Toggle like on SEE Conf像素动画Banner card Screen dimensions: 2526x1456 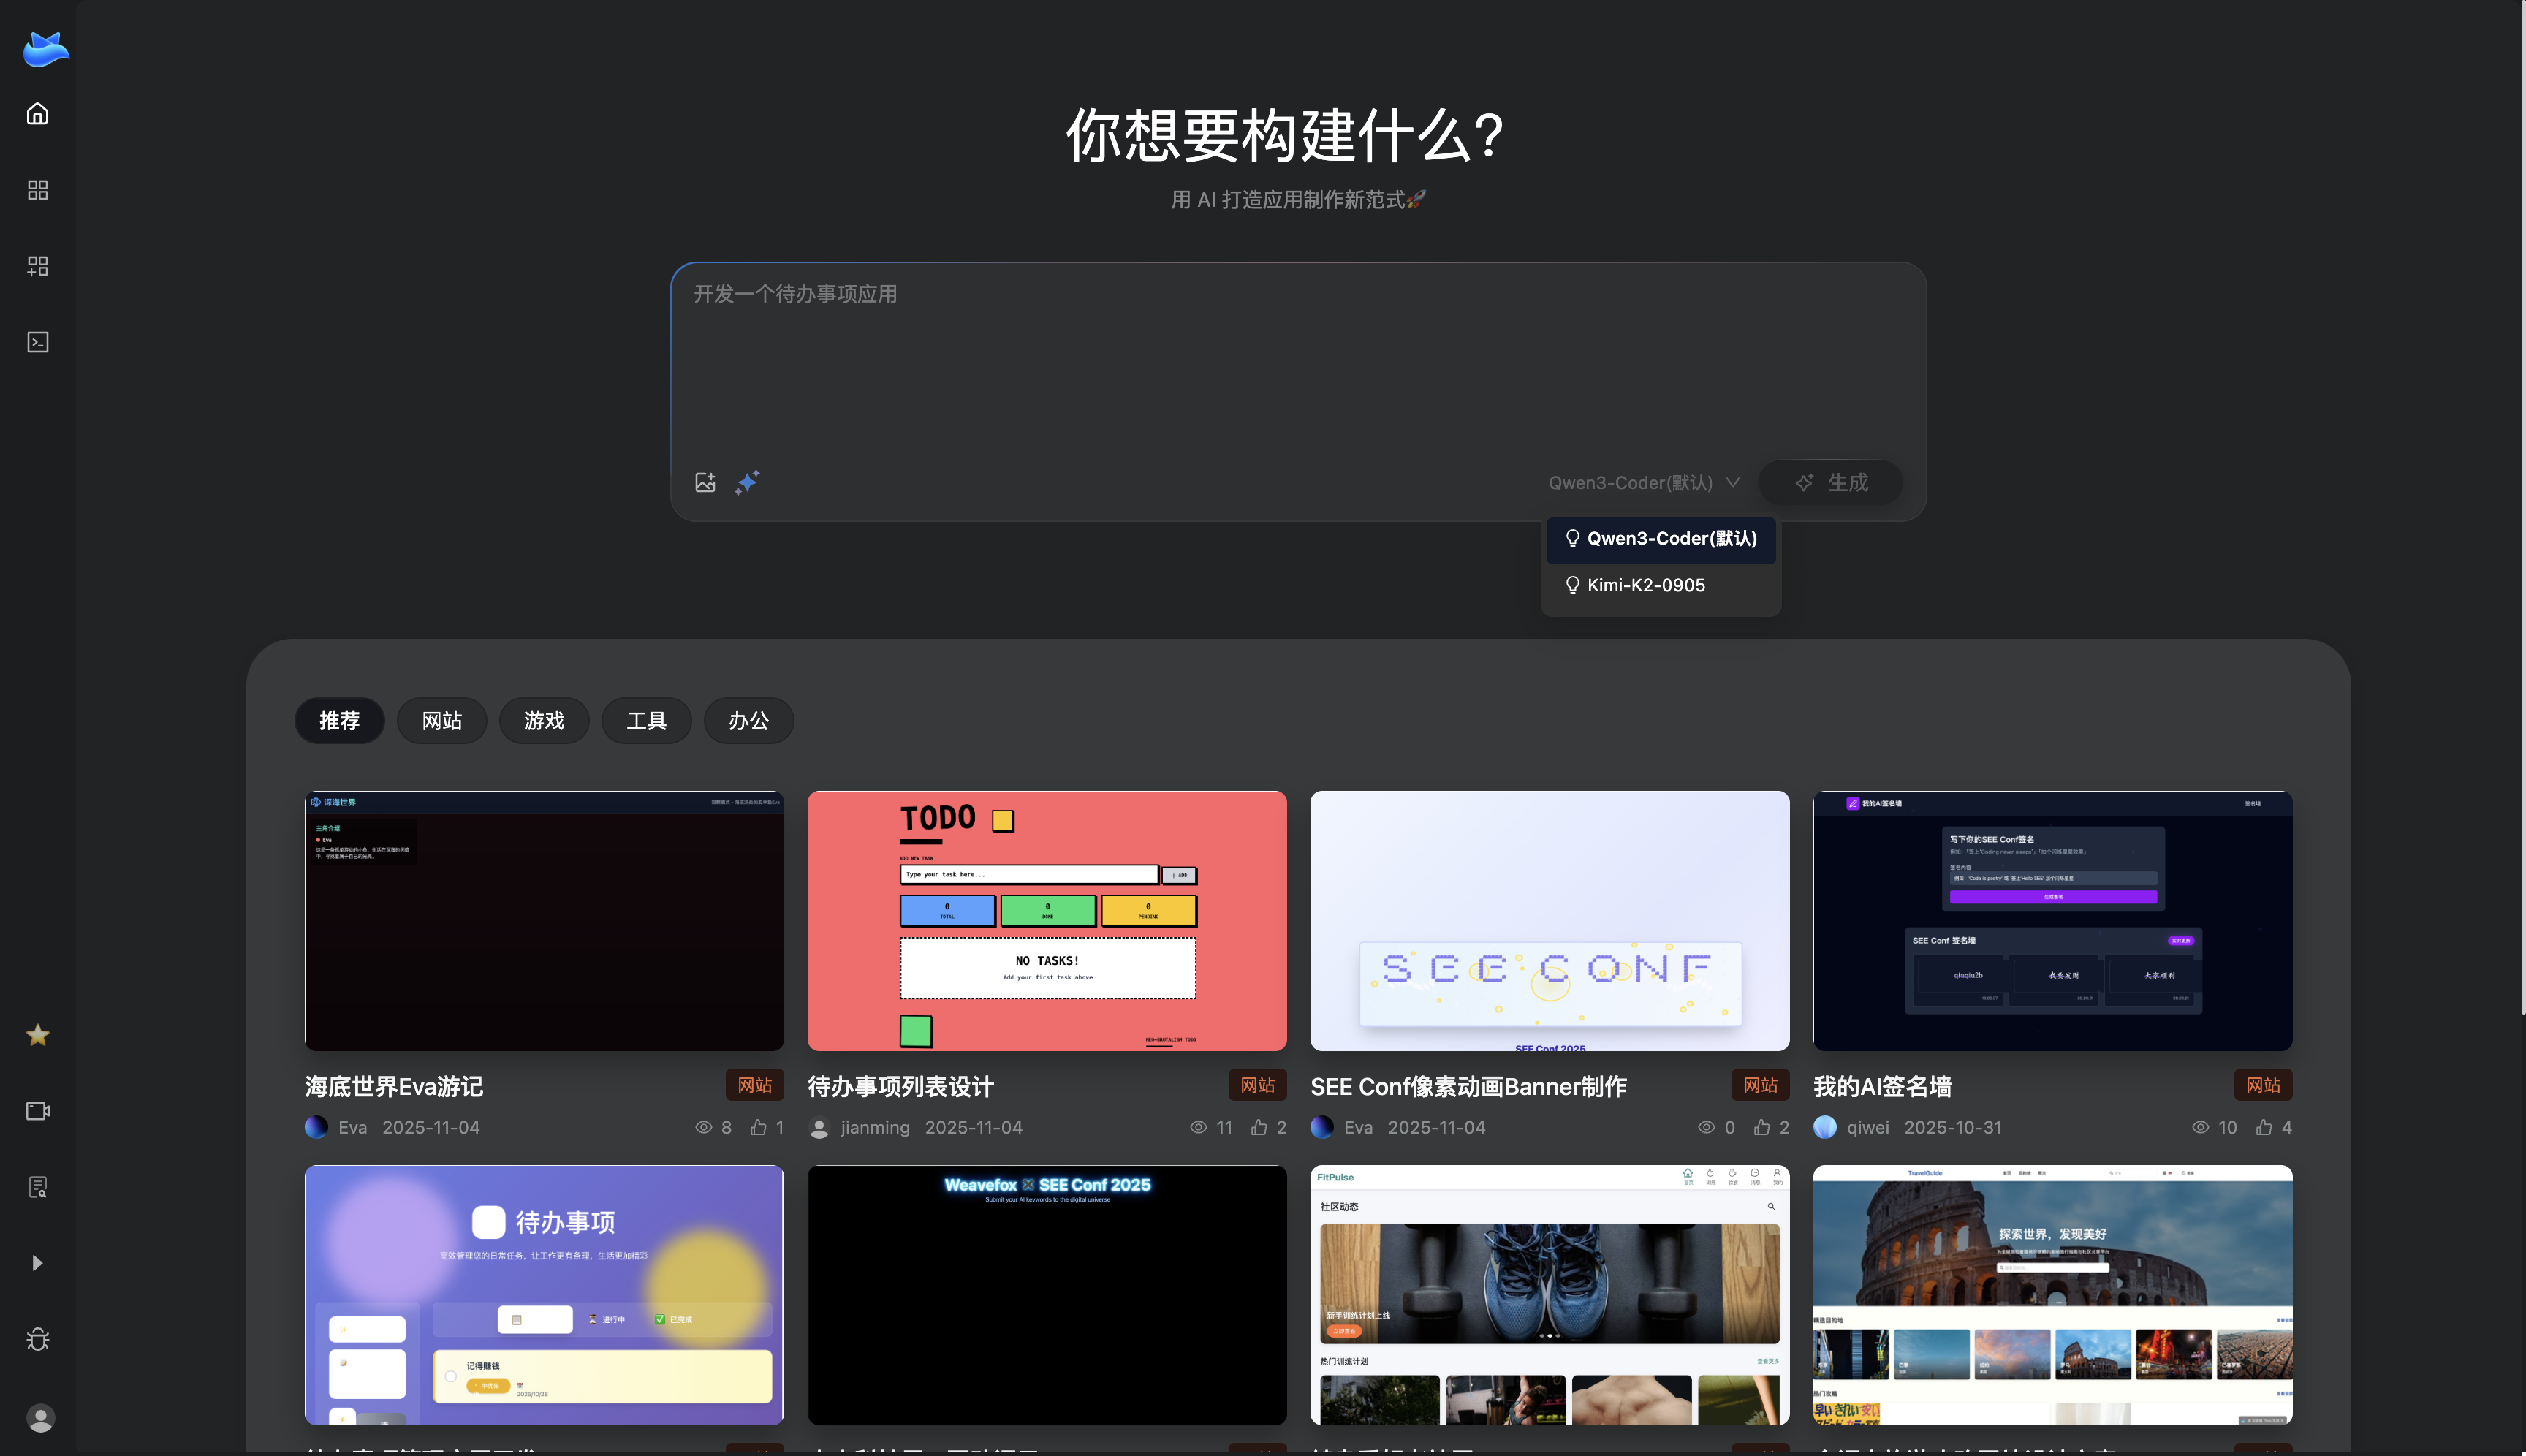tap(1762, 1127)
